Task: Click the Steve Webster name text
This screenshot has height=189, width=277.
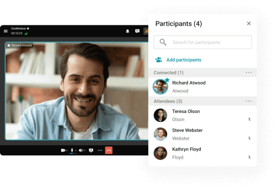Action: 187,130
